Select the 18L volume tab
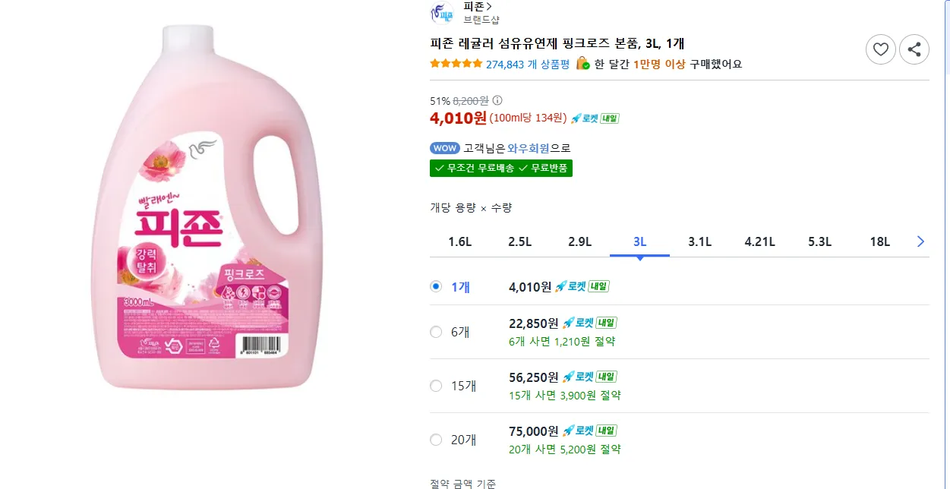950x489 pixels. (879, 242)
